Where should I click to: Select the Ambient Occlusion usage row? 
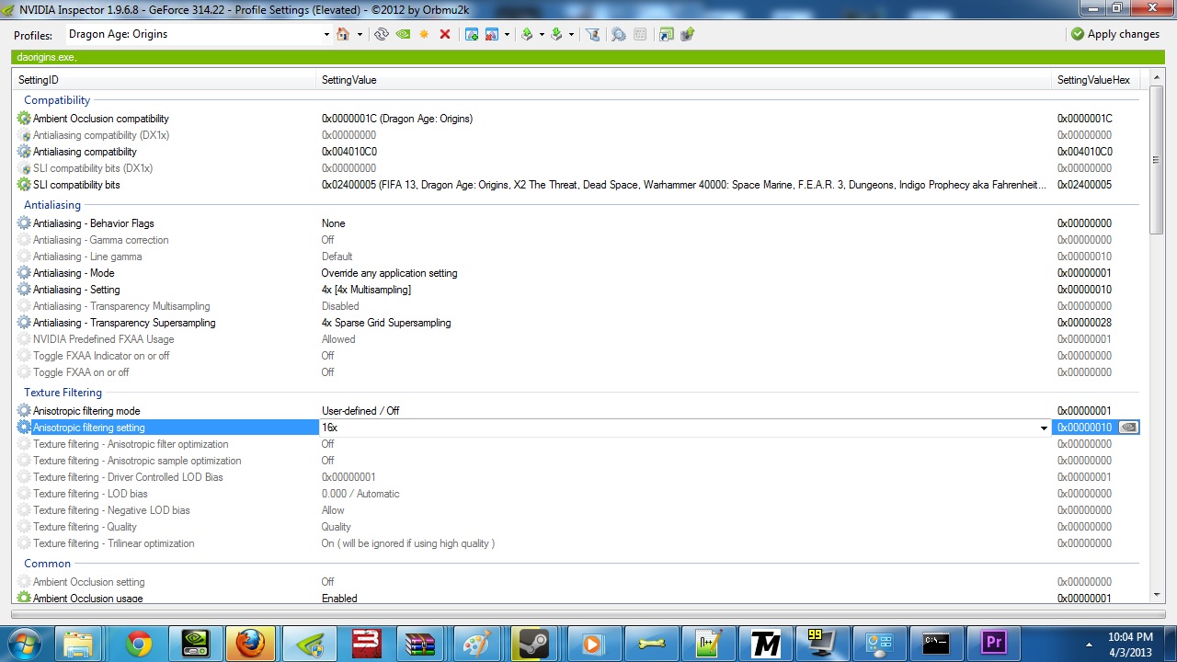coord(577,599)
